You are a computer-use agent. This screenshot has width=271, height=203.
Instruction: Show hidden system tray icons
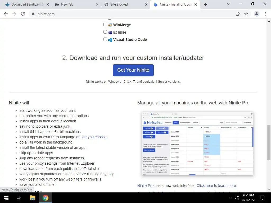[x=231, y=198]
